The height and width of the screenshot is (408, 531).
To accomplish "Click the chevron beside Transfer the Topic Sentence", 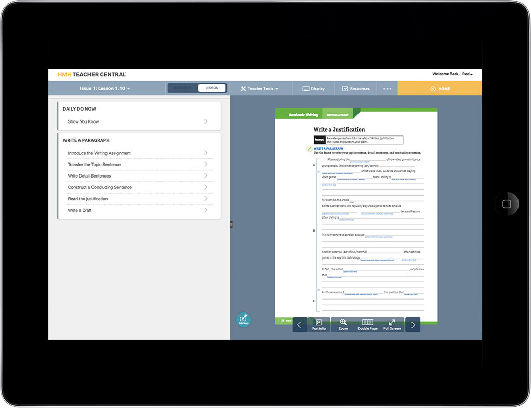I will click(206, 164).
